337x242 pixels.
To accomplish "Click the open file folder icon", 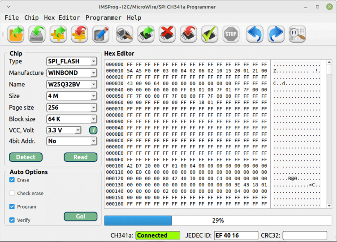I will pos(16,34).
